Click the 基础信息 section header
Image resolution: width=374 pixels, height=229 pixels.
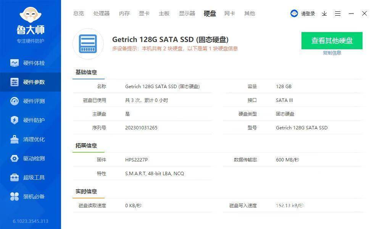tap(86, 72)
